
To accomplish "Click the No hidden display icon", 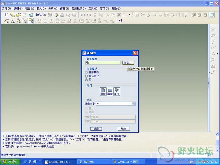I will pos(206,15).
